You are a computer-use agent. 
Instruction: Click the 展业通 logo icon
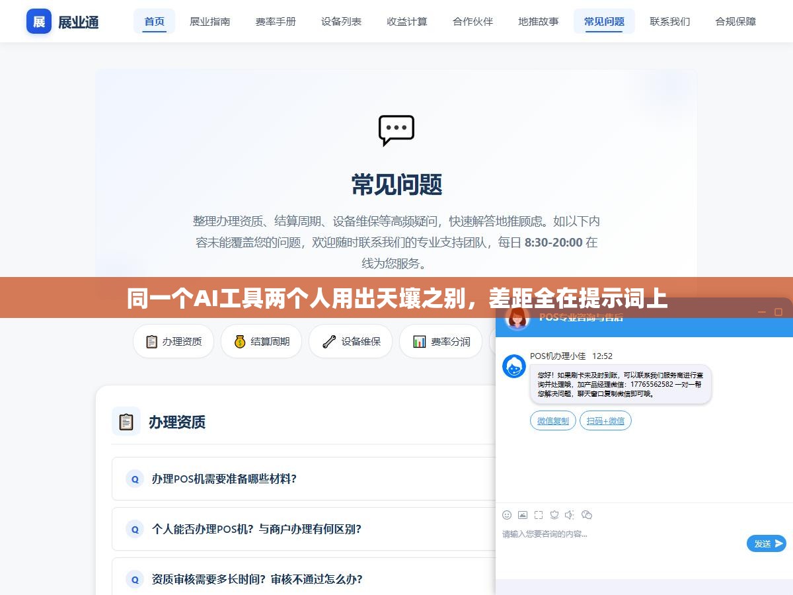39,21
